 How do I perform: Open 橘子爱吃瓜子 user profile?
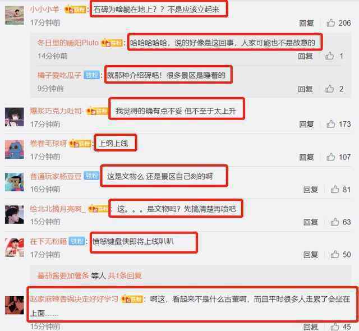[x=59, y=75]
